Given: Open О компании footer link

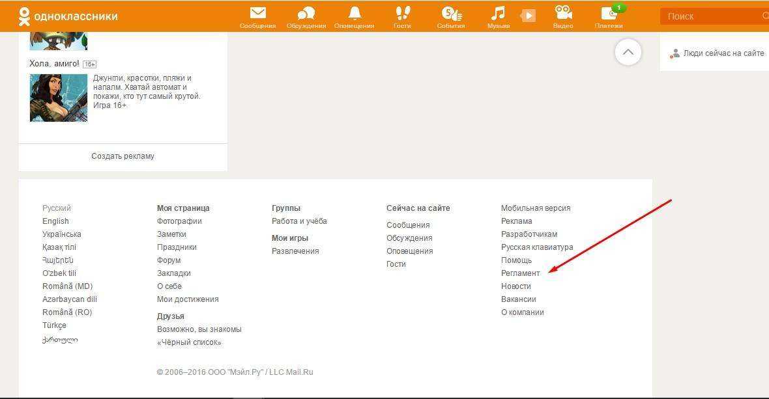Looking at the screenshot, I should 522,312.
